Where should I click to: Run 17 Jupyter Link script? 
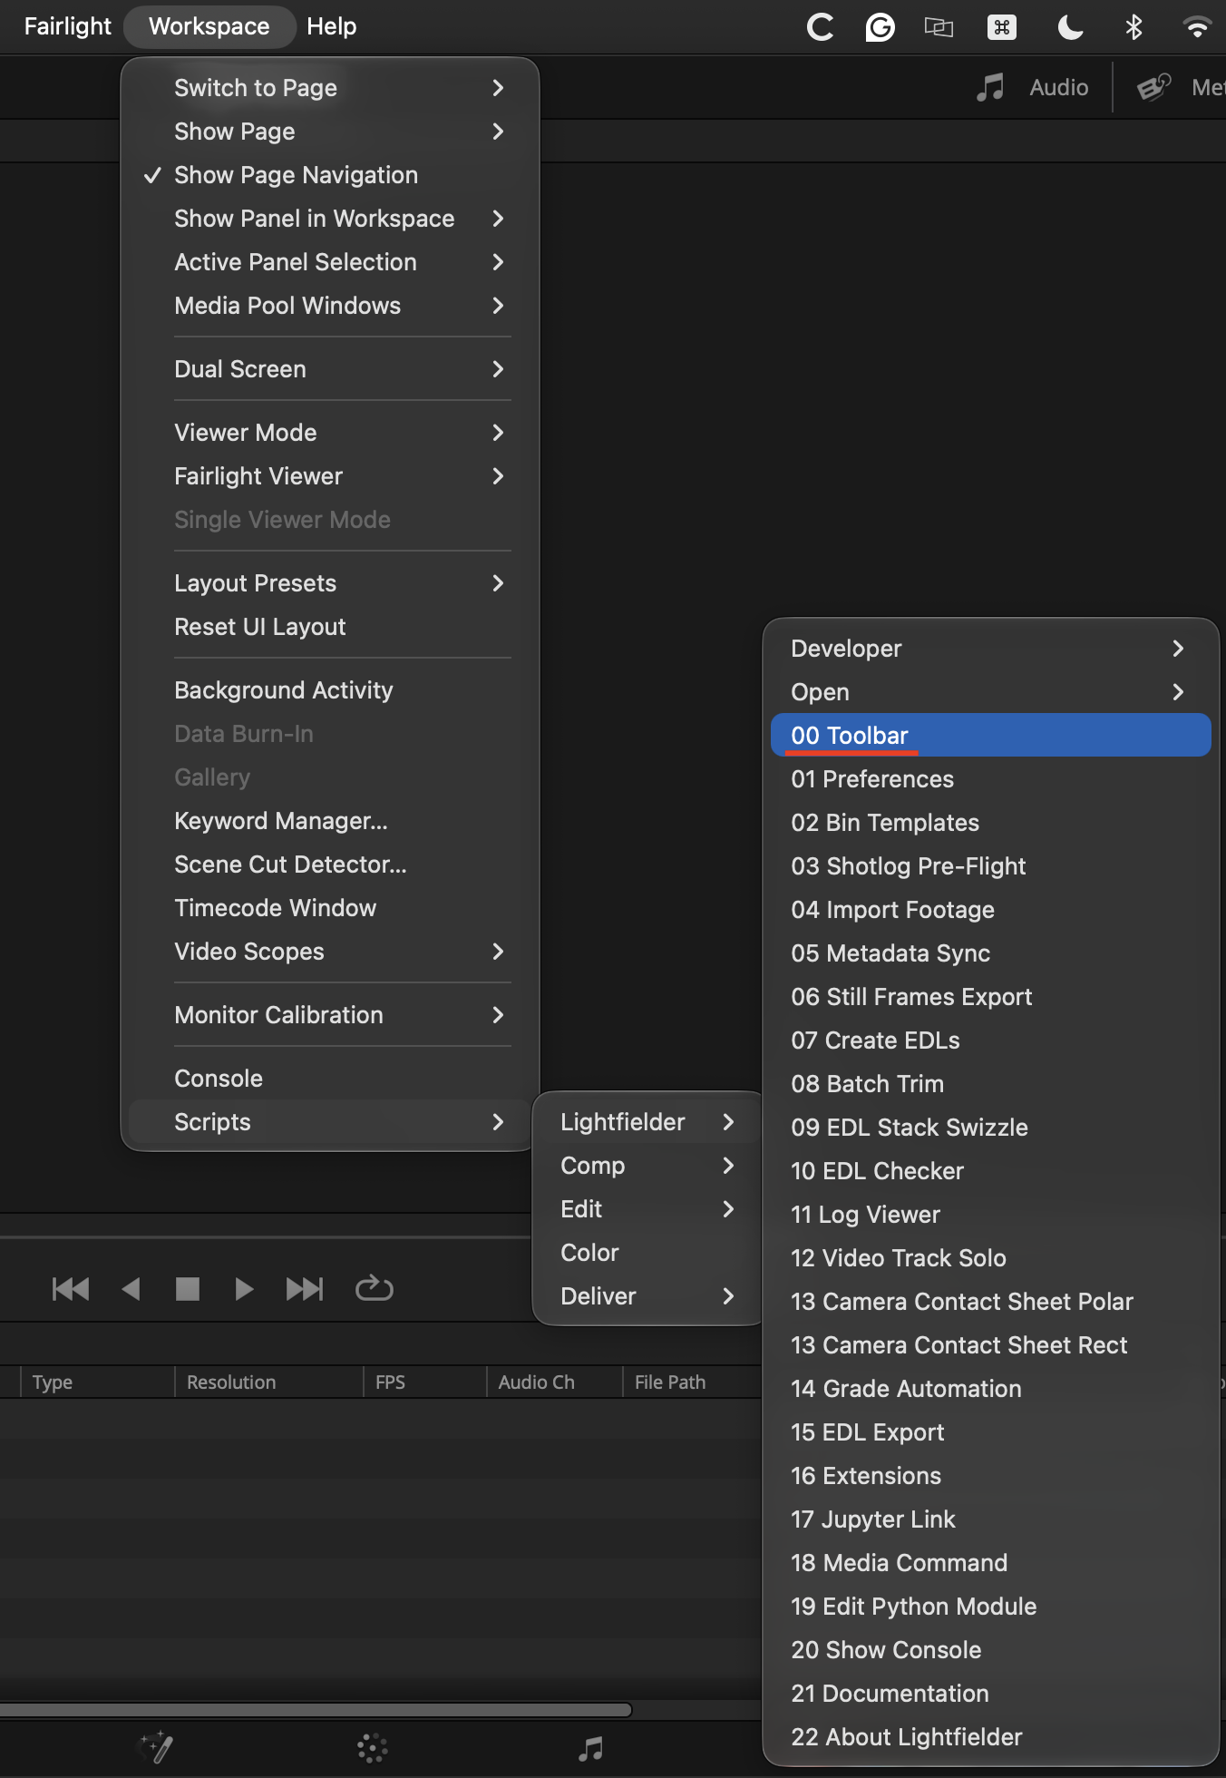click(x=990, y=1519)
